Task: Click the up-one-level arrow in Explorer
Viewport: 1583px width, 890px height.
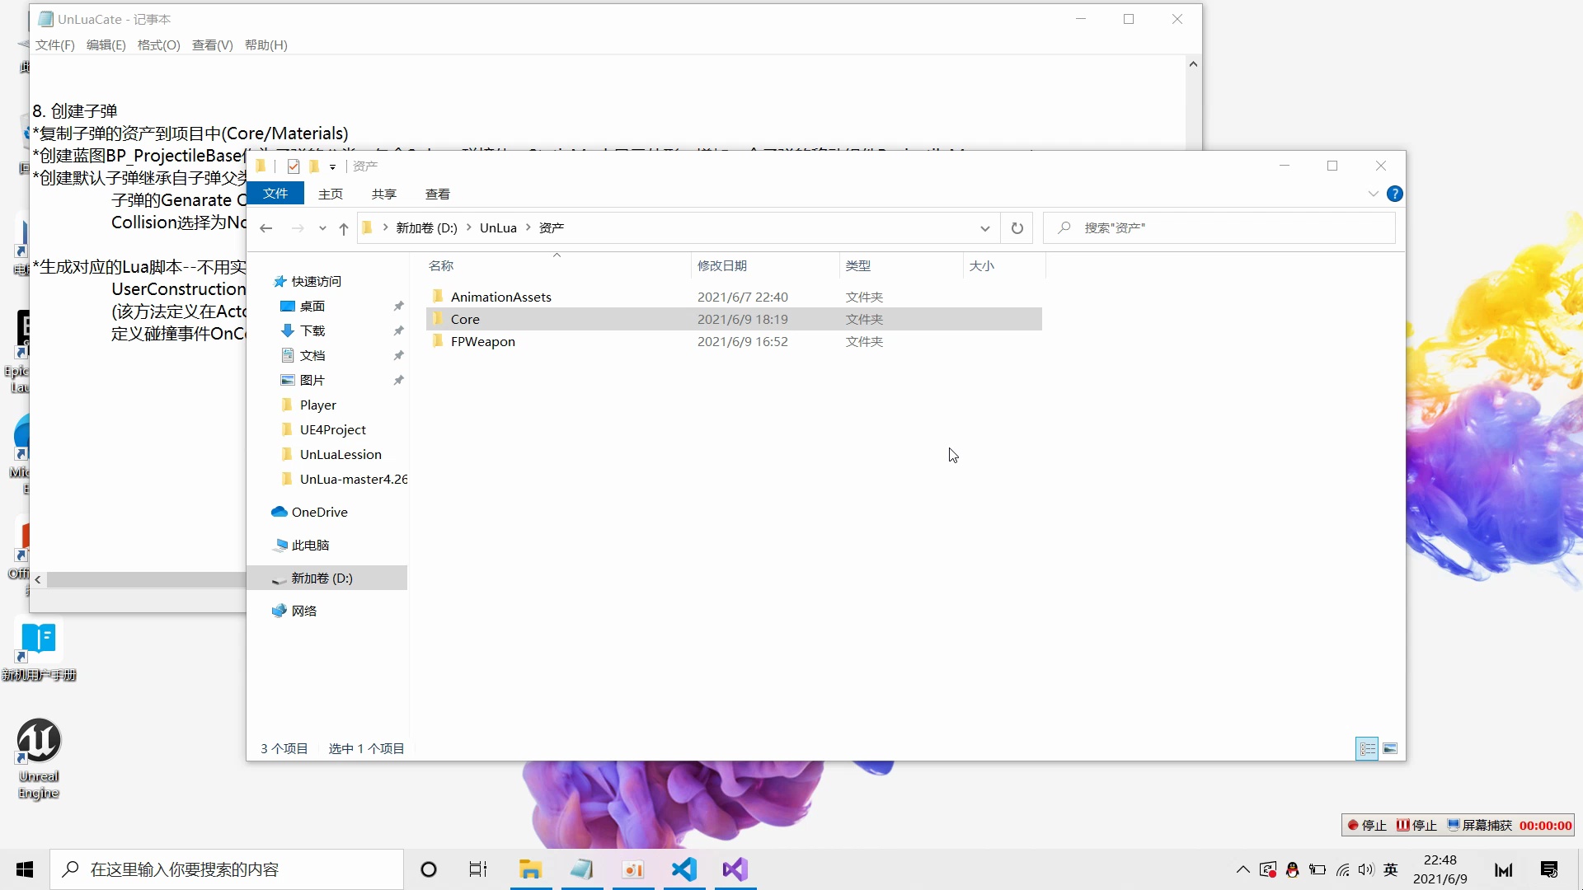Action: point(345,228)
